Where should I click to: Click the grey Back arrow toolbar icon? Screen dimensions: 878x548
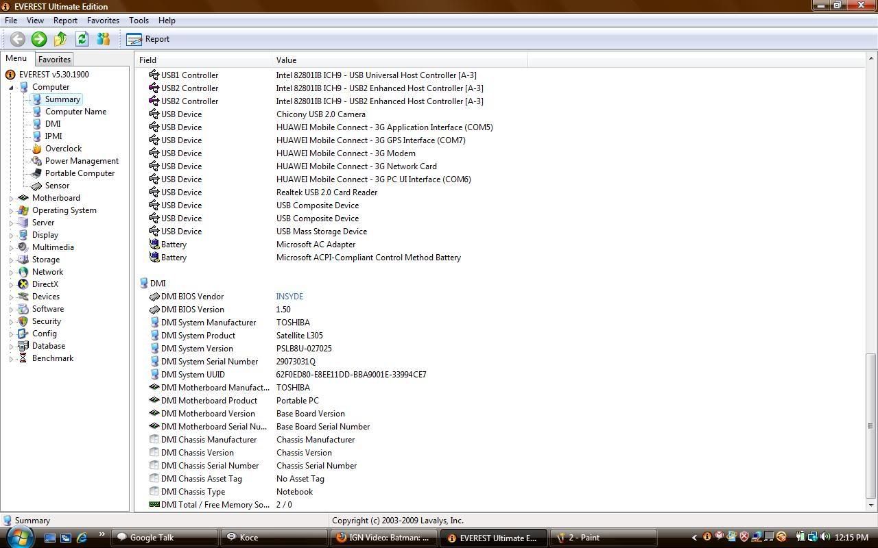(18, 39)
